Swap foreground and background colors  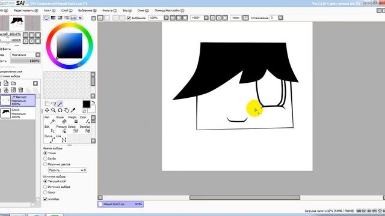click(93, 102)
